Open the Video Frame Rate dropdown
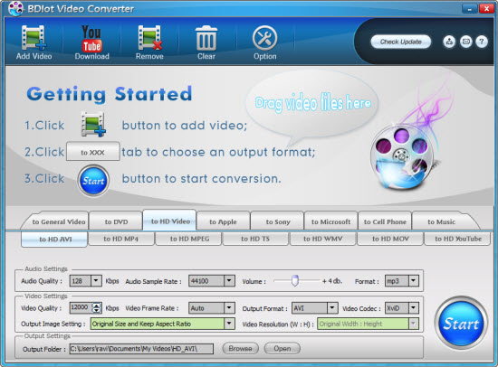This screenshot has width=498, height=367. pos(229,307)
